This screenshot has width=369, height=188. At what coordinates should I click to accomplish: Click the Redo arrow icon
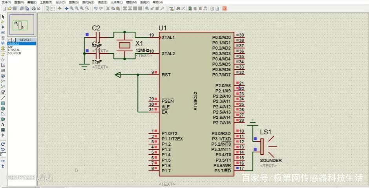tap(101, 9)
